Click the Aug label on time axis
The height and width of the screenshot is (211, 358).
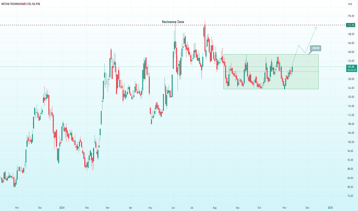pyautogui.click(x=215, y=208)
